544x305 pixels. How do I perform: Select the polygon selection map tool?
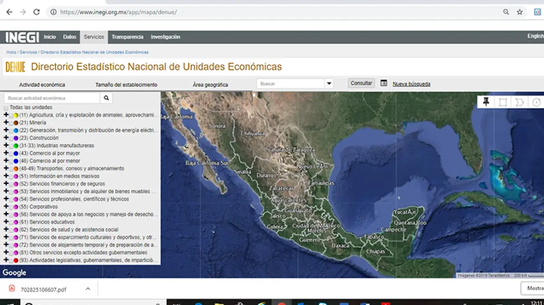click(x=520, y=102)
